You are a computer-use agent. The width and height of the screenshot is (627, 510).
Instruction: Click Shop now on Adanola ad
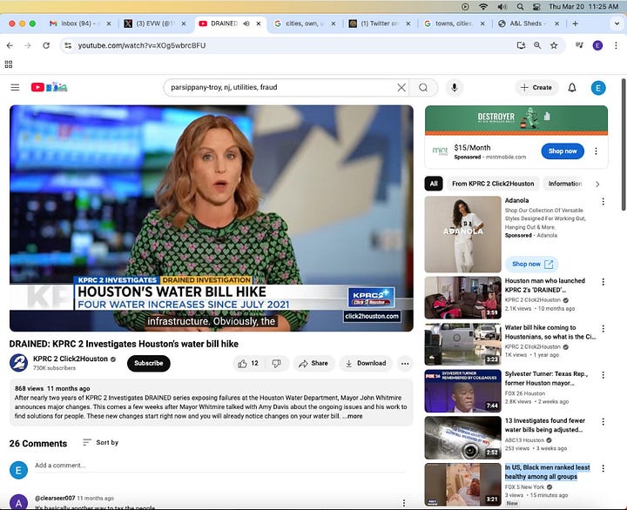(532, 265)
